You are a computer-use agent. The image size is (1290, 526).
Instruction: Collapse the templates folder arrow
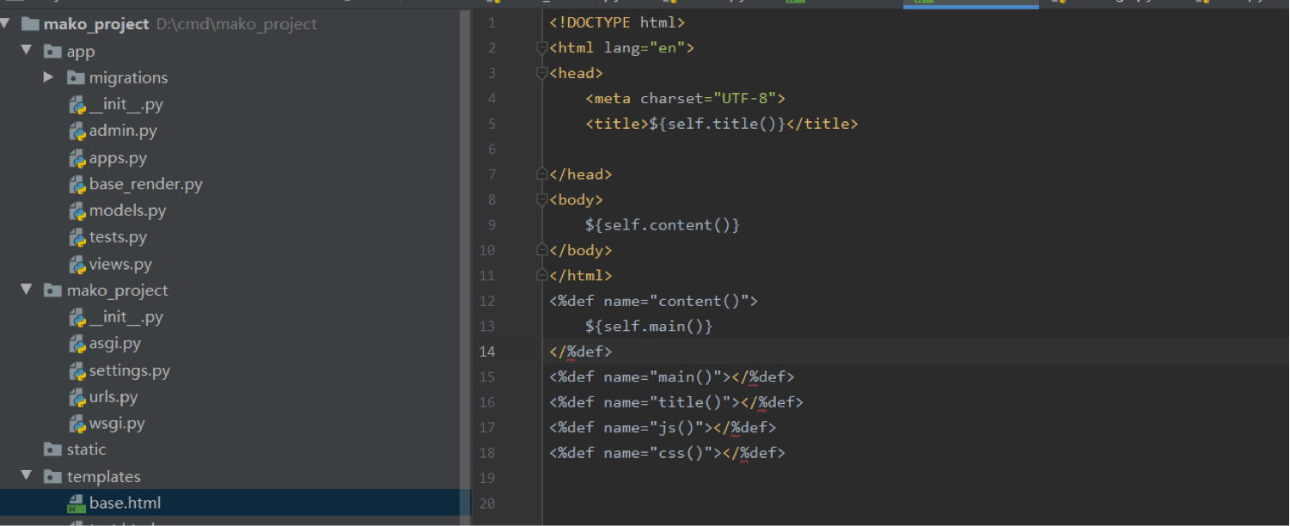click(x=28, y=476)
